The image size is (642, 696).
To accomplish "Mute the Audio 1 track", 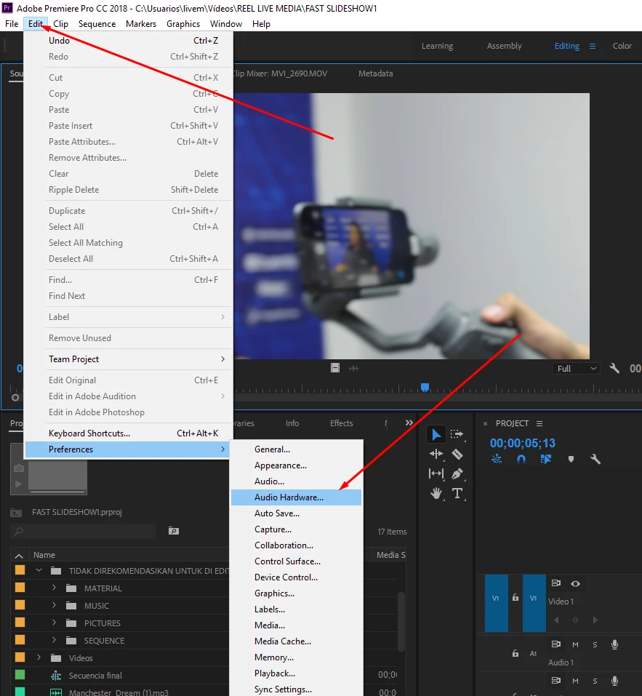I will coord(575,644).
